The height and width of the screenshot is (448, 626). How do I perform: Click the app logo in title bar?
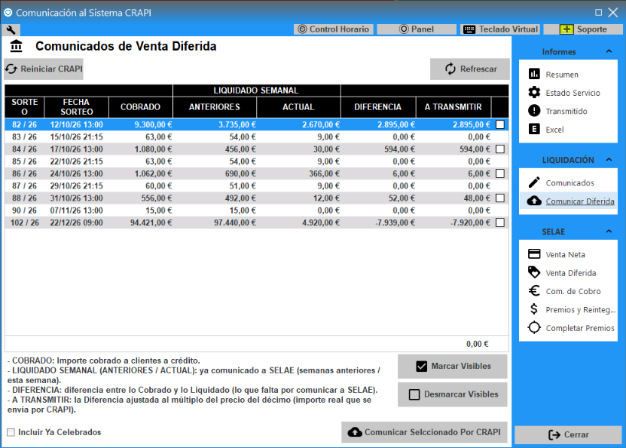pyautogui.click(x=8, y=12)
